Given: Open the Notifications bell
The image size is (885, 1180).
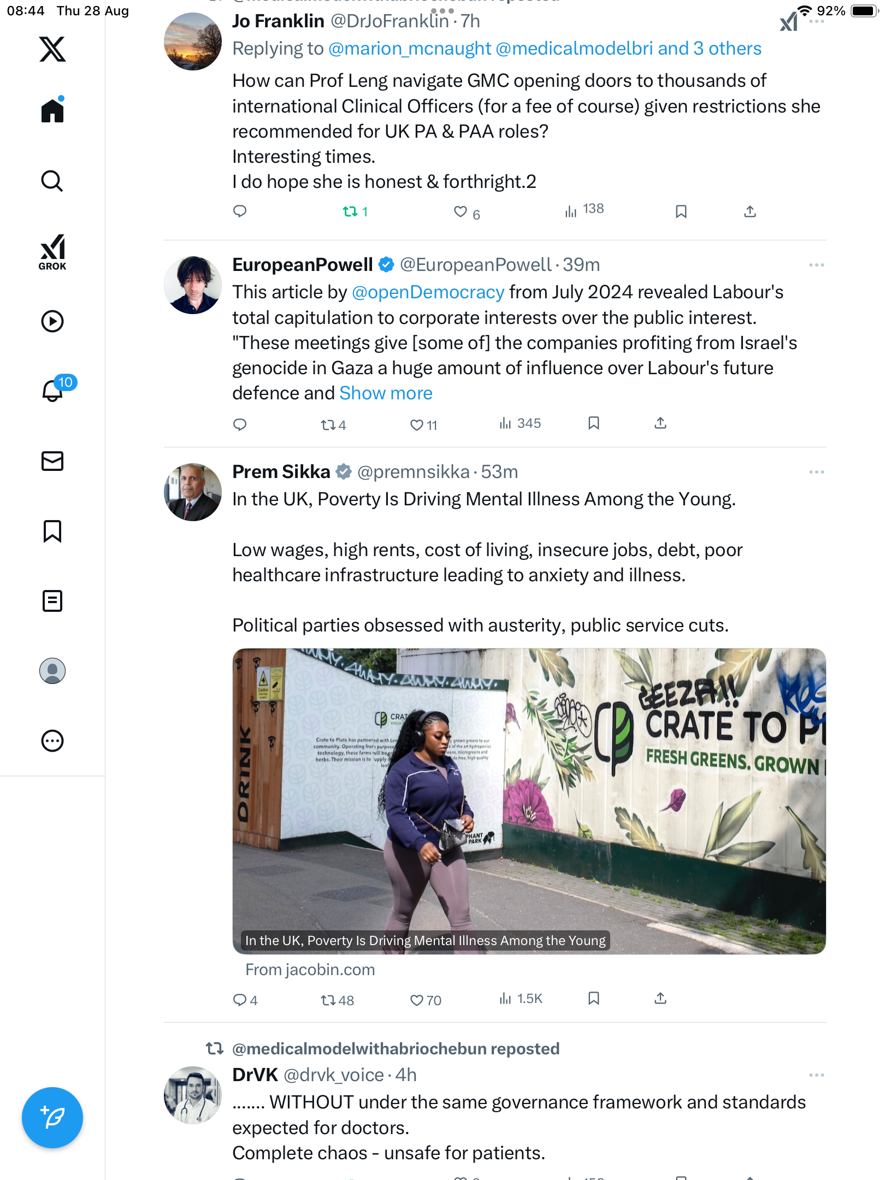Looking at the screenshot, I should click(x=53, y=391).
